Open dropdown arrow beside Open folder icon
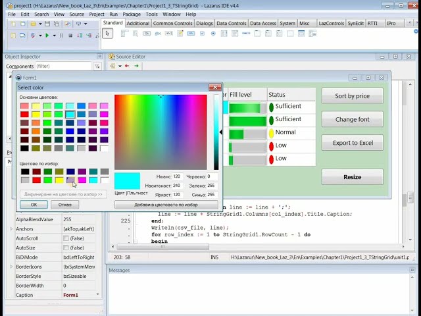 (40, 24)
